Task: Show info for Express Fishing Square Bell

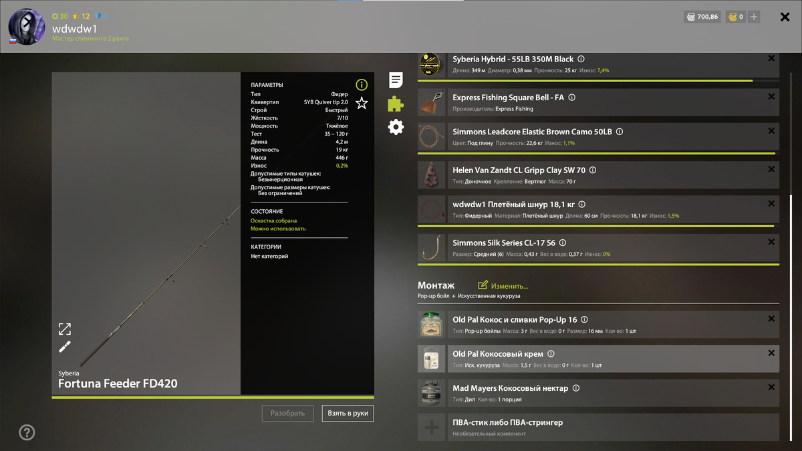Action: tap(571, 98)
